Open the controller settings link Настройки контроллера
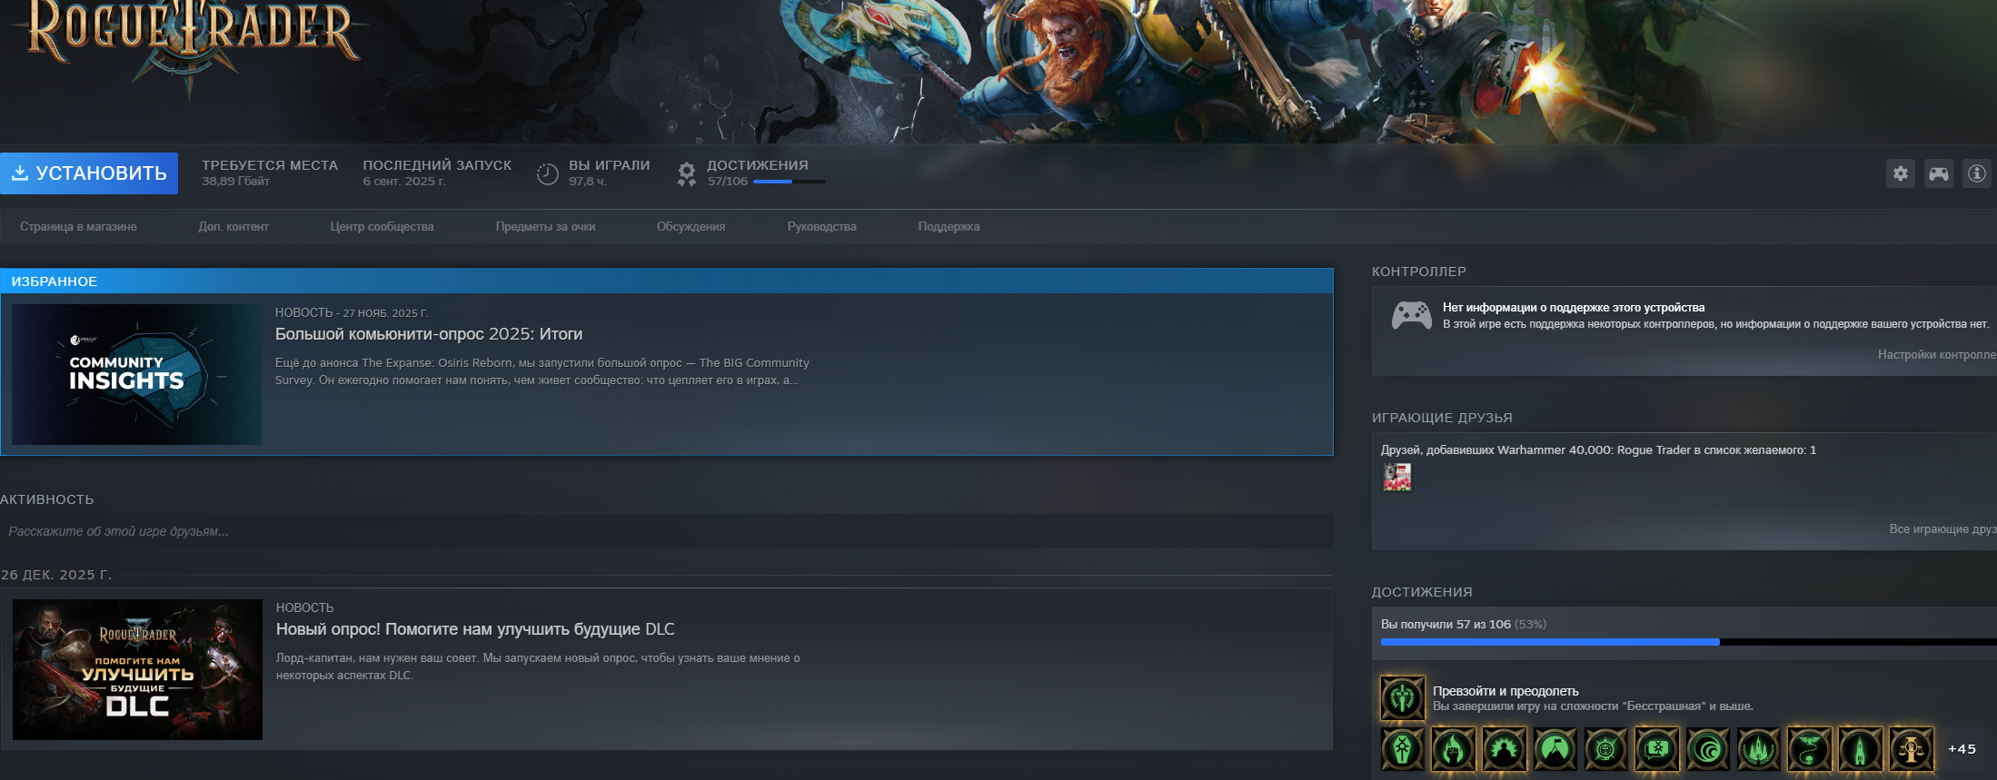 click(x=1937, y=355)
